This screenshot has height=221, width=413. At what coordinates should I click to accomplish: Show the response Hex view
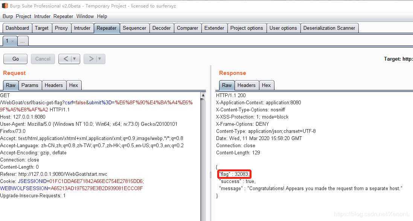[x=266, y=85]
